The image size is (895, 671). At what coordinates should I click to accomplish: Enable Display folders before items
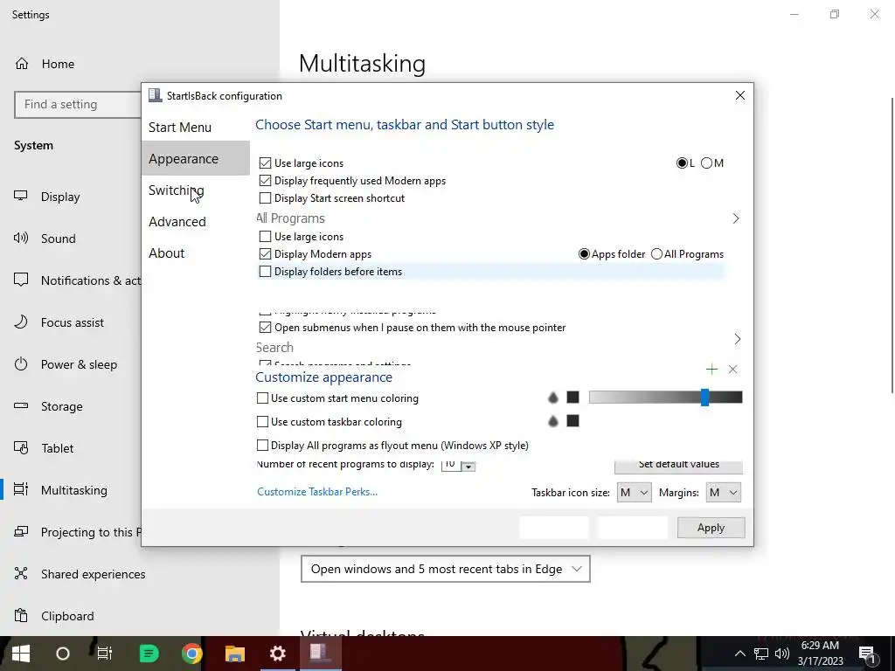pyautogui.click(x=265, y=272)
